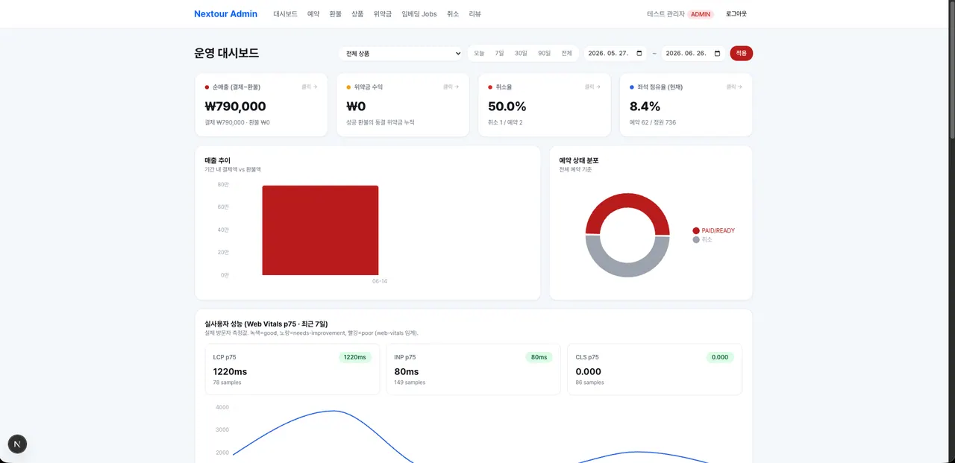This screenshot has height=463, width=955.
Task: Open calendar picker of start date 2026.05.27
Action: pos(639,54)
